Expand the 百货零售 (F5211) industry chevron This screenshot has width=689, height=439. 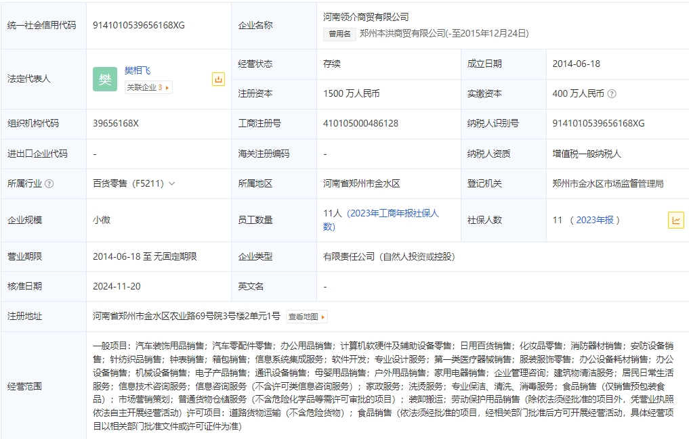click(171, 183)
